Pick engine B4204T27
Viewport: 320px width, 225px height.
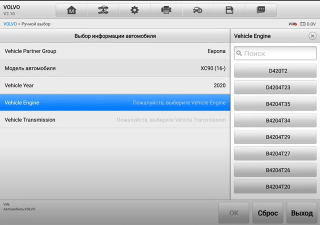275,153
